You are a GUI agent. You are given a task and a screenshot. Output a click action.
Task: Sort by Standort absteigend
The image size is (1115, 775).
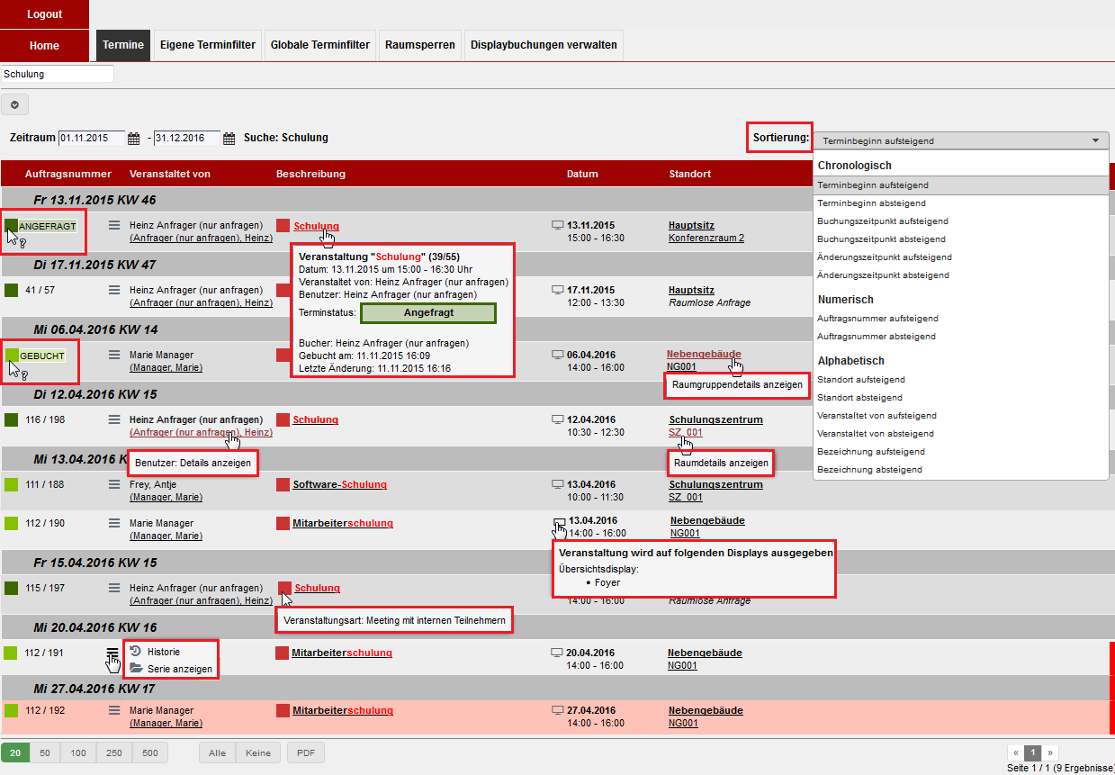(x=961, y=398)
